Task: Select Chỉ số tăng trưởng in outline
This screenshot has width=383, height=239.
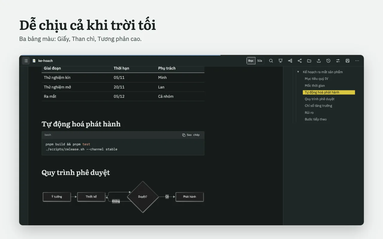Action: point(318,106)
